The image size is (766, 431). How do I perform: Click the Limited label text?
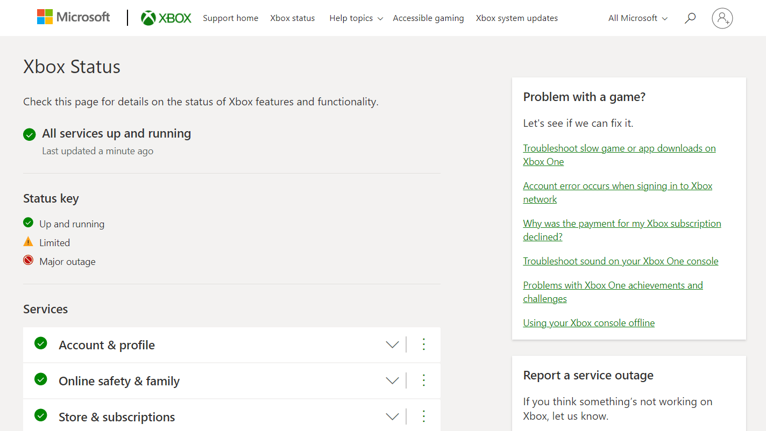pyautogui.click(x=54, y=243)
